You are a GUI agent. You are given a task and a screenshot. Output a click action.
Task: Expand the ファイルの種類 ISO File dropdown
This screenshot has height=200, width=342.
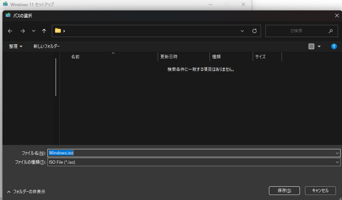[337, 162]
